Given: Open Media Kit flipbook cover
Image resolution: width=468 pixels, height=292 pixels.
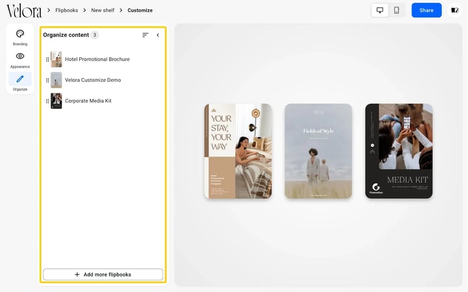Looking at the screenshot, I should (x=398, y=151).
